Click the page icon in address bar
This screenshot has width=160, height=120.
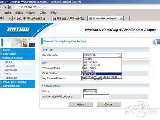[x=10, y=7]
